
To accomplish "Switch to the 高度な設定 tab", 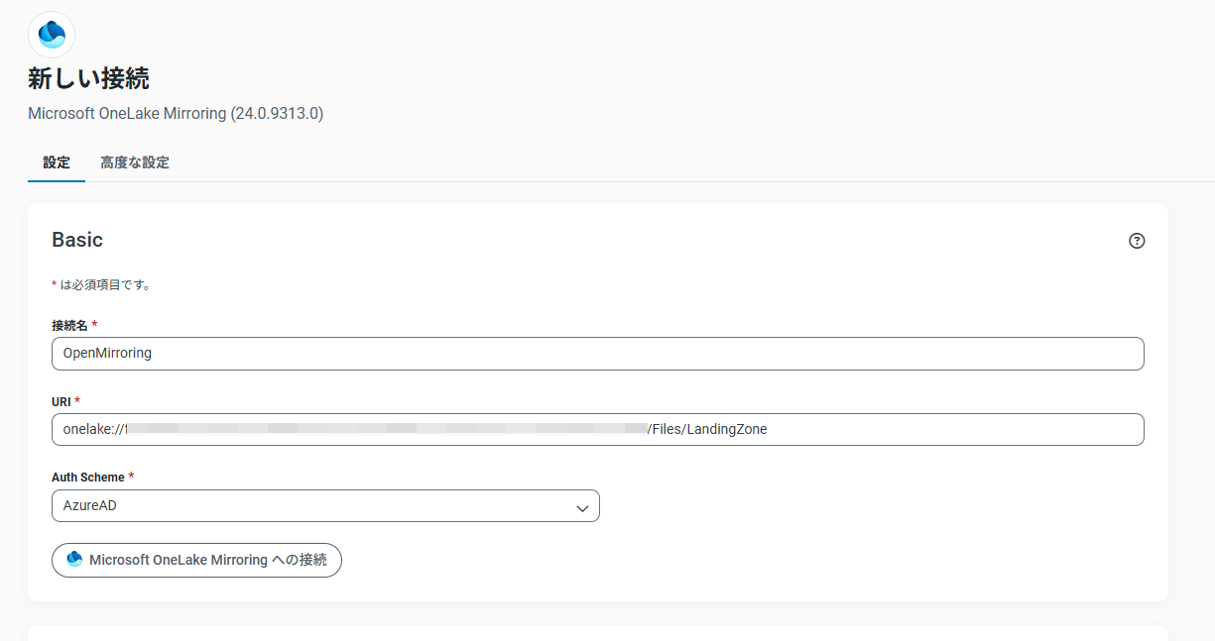I will [x=134, y=161].
